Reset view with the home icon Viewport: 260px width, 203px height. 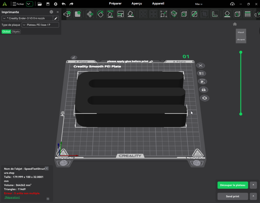click(235, 24)
